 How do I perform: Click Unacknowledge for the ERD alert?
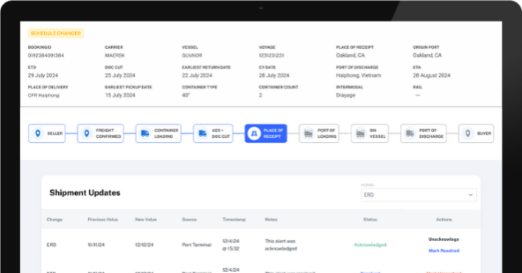(x=444, y=239)
